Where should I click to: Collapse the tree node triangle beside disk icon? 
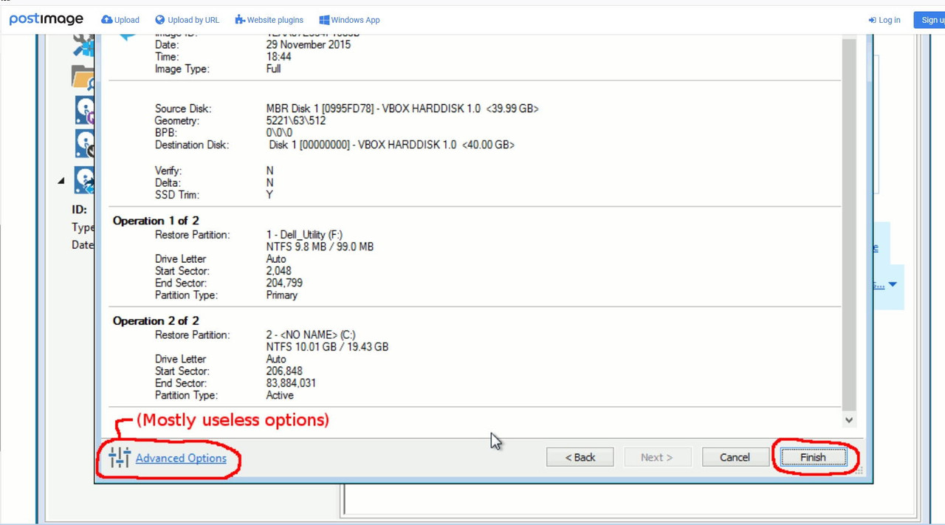click(x=61, y=180)
